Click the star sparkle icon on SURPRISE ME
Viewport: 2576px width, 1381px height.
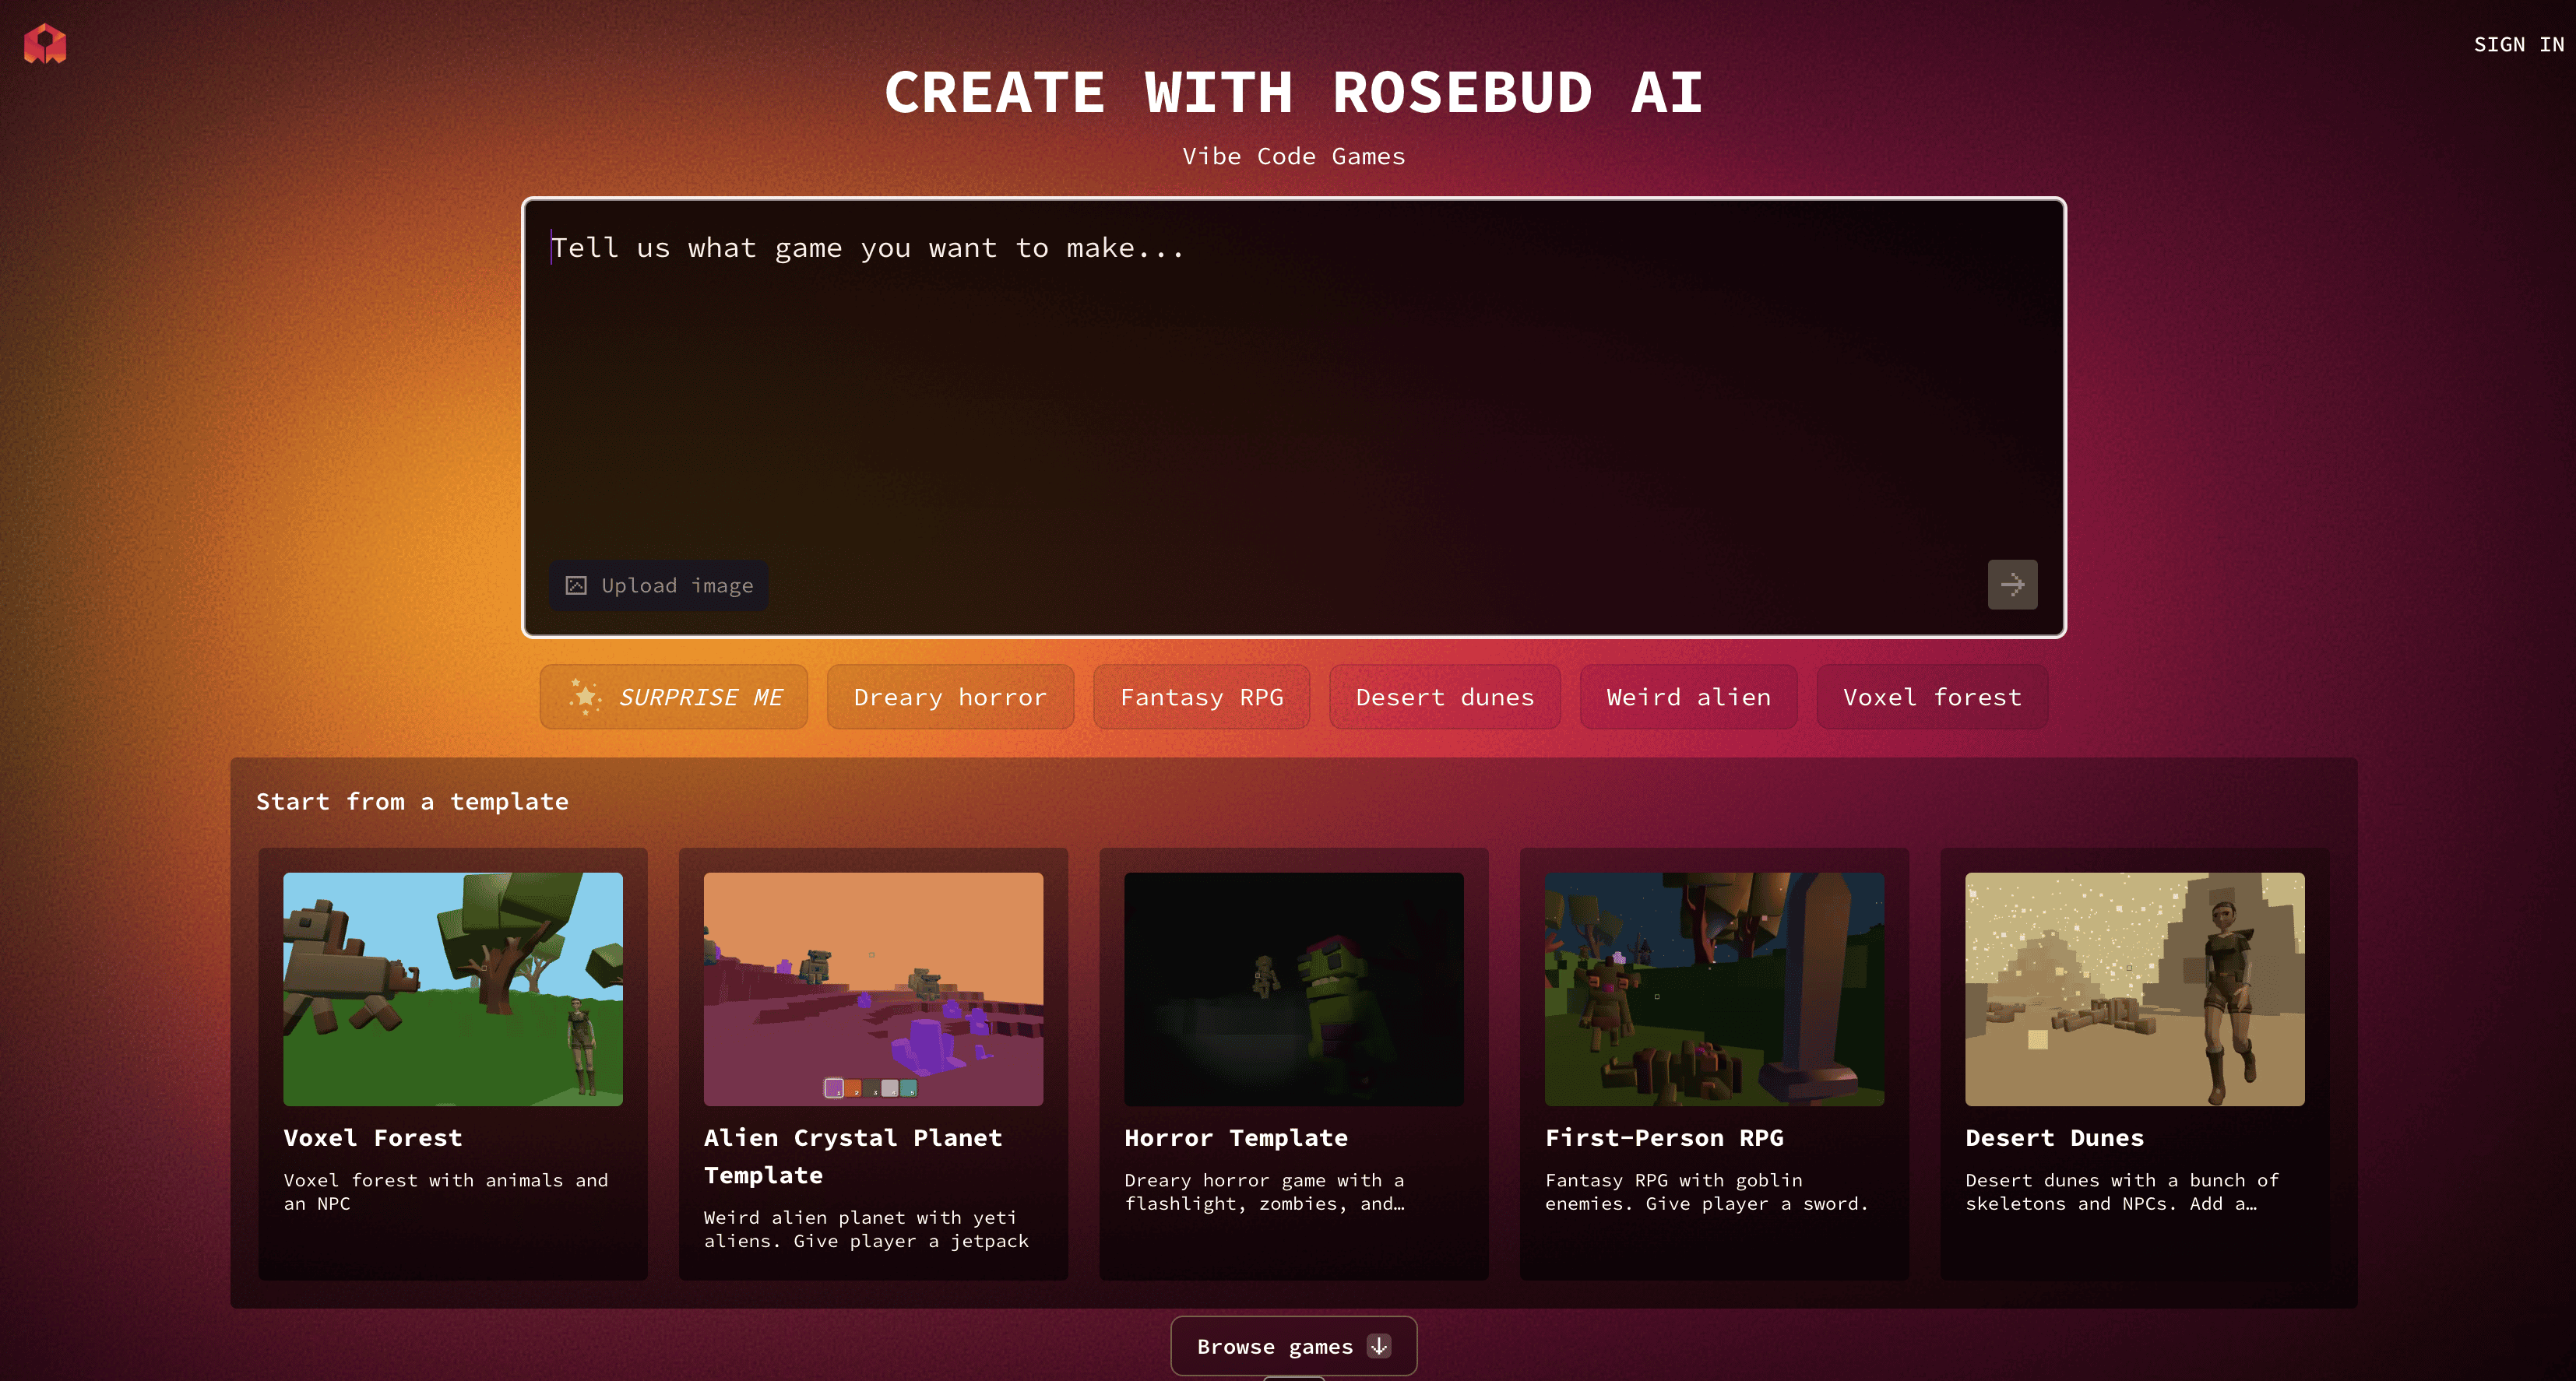click(x=585, y=696)
